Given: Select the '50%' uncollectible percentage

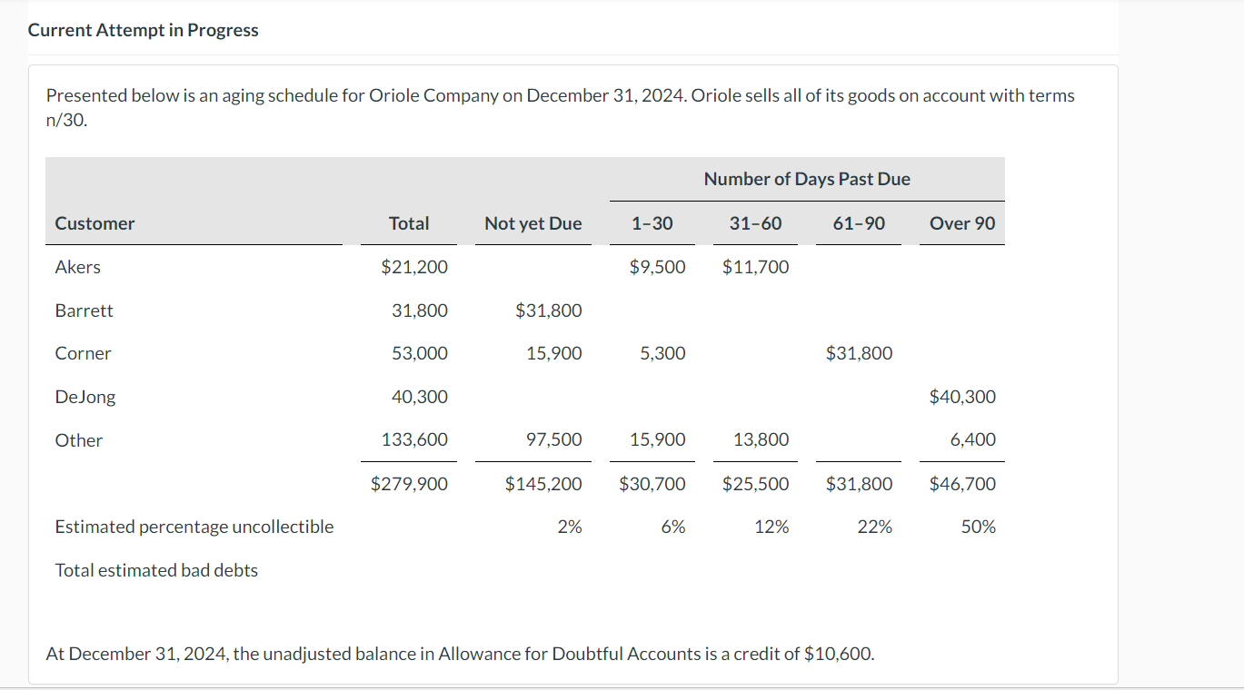Looking at the screenshot, I should 979,527.
